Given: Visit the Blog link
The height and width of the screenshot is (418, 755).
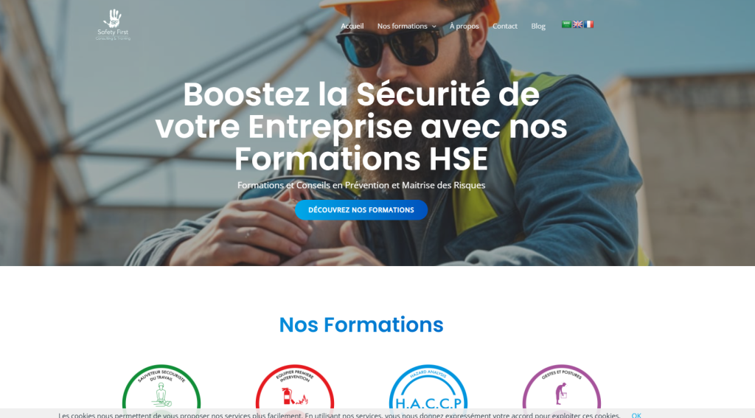Looking at the screenshot, I should (537, 26).
